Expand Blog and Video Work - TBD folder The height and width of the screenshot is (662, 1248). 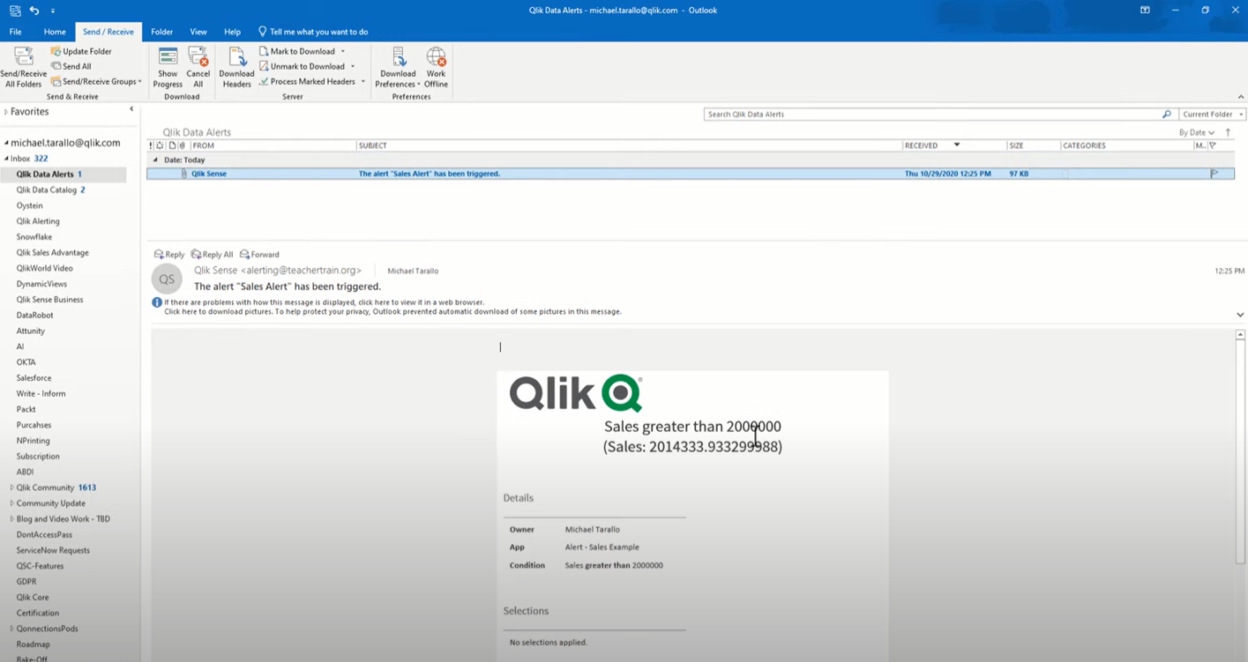click(12, 519)
